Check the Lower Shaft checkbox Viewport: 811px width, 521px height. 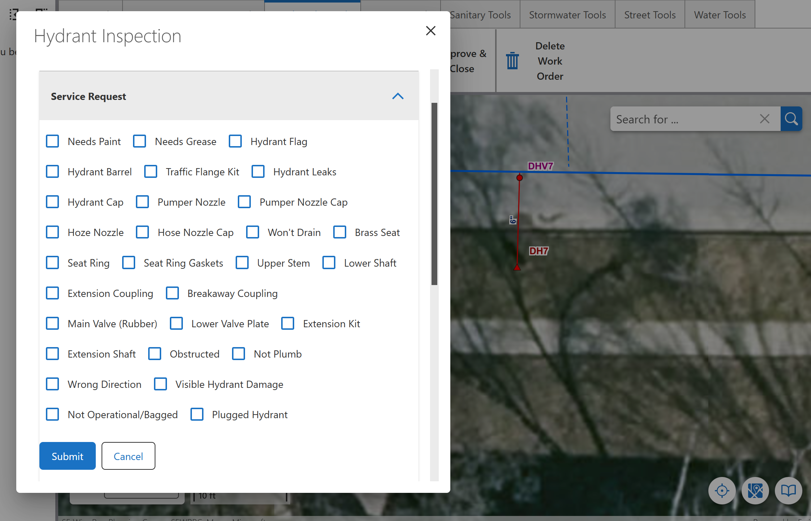click(x=329, y=263)
